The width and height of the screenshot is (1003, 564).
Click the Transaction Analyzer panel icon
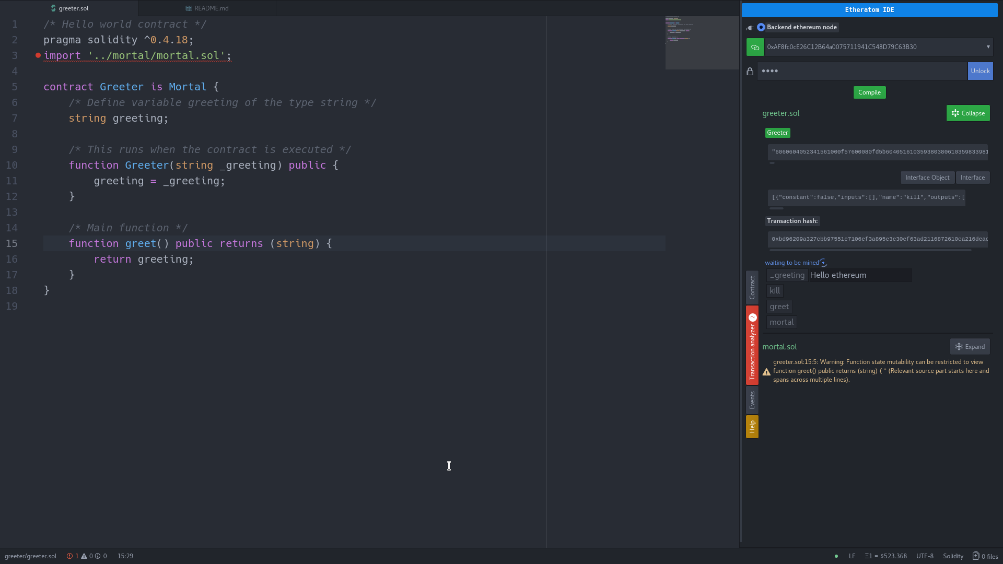pyautogui.click(x=752, y=345)
